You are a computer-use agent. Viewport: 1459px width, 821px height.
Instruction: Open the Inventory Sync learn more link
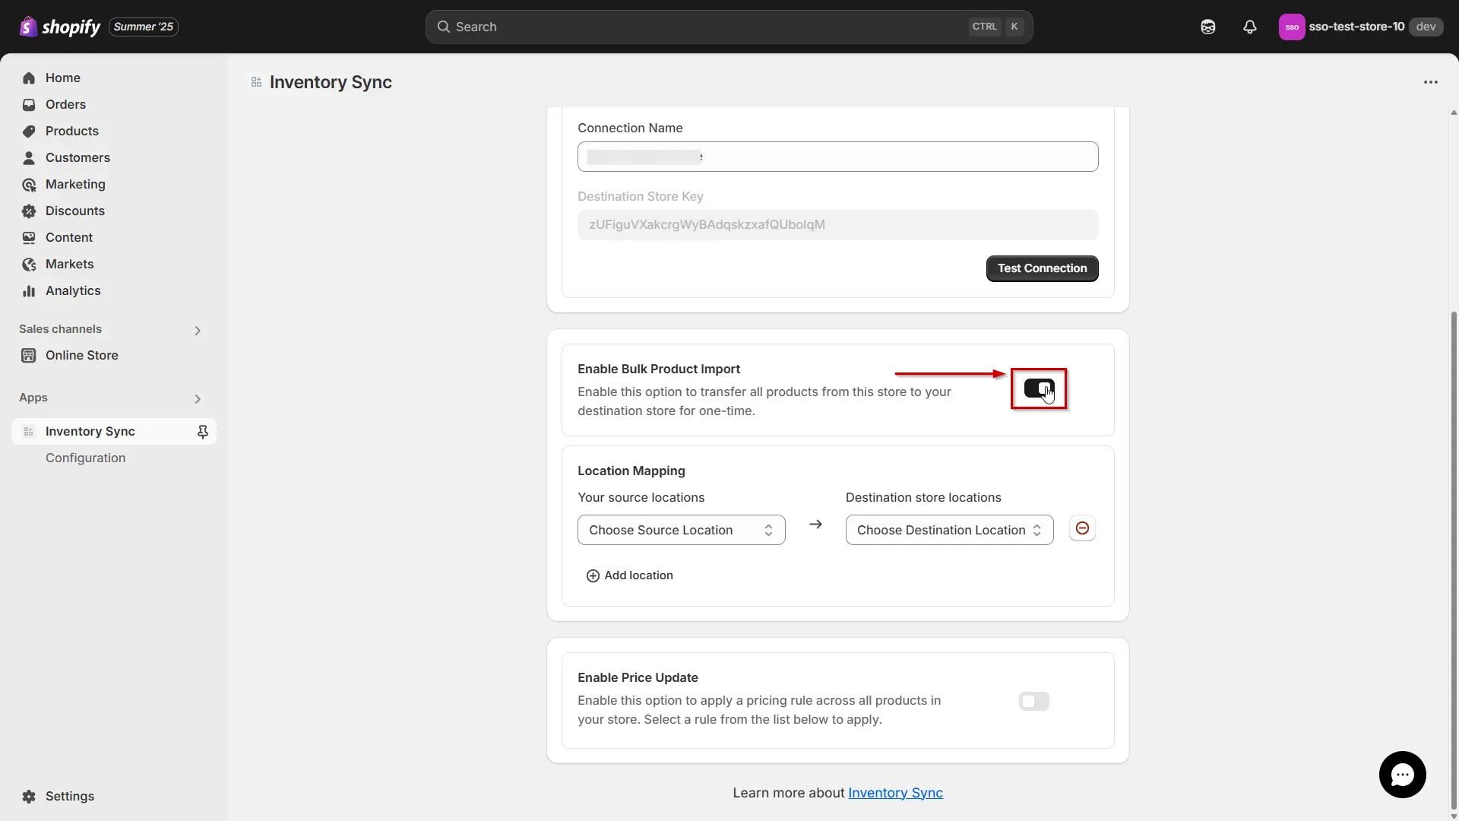[895, 793]
